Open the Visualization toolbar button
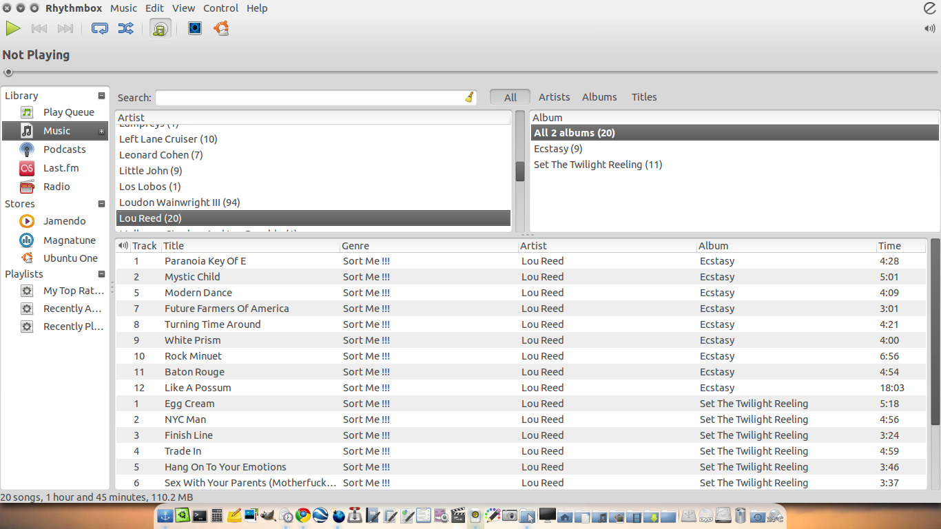Screen dimensions: 941x529 (195, 28)
